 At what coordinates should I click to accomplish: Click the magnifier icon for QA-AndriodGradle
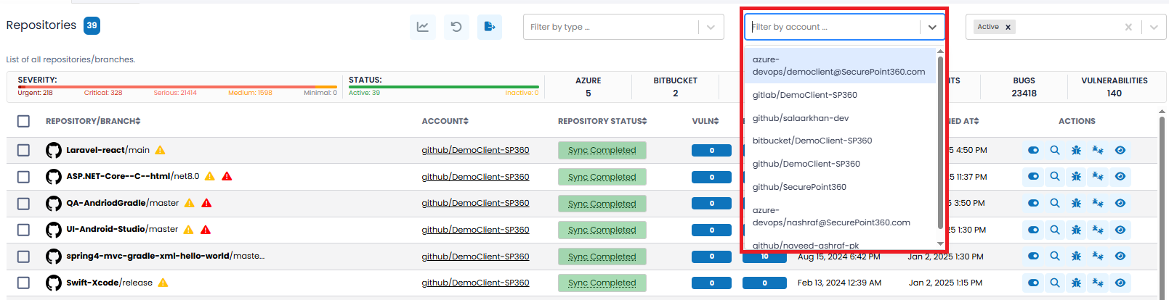pyautogui.click(x=1055, y=203)
